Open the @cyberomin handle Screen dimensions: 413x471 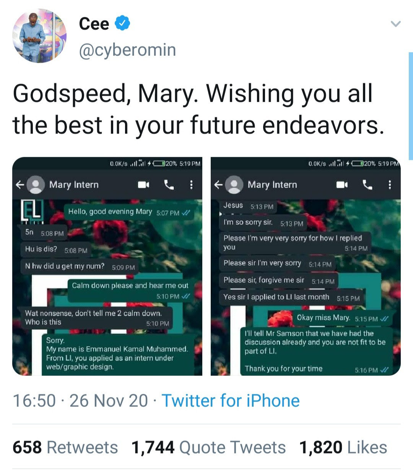[127, 50]
